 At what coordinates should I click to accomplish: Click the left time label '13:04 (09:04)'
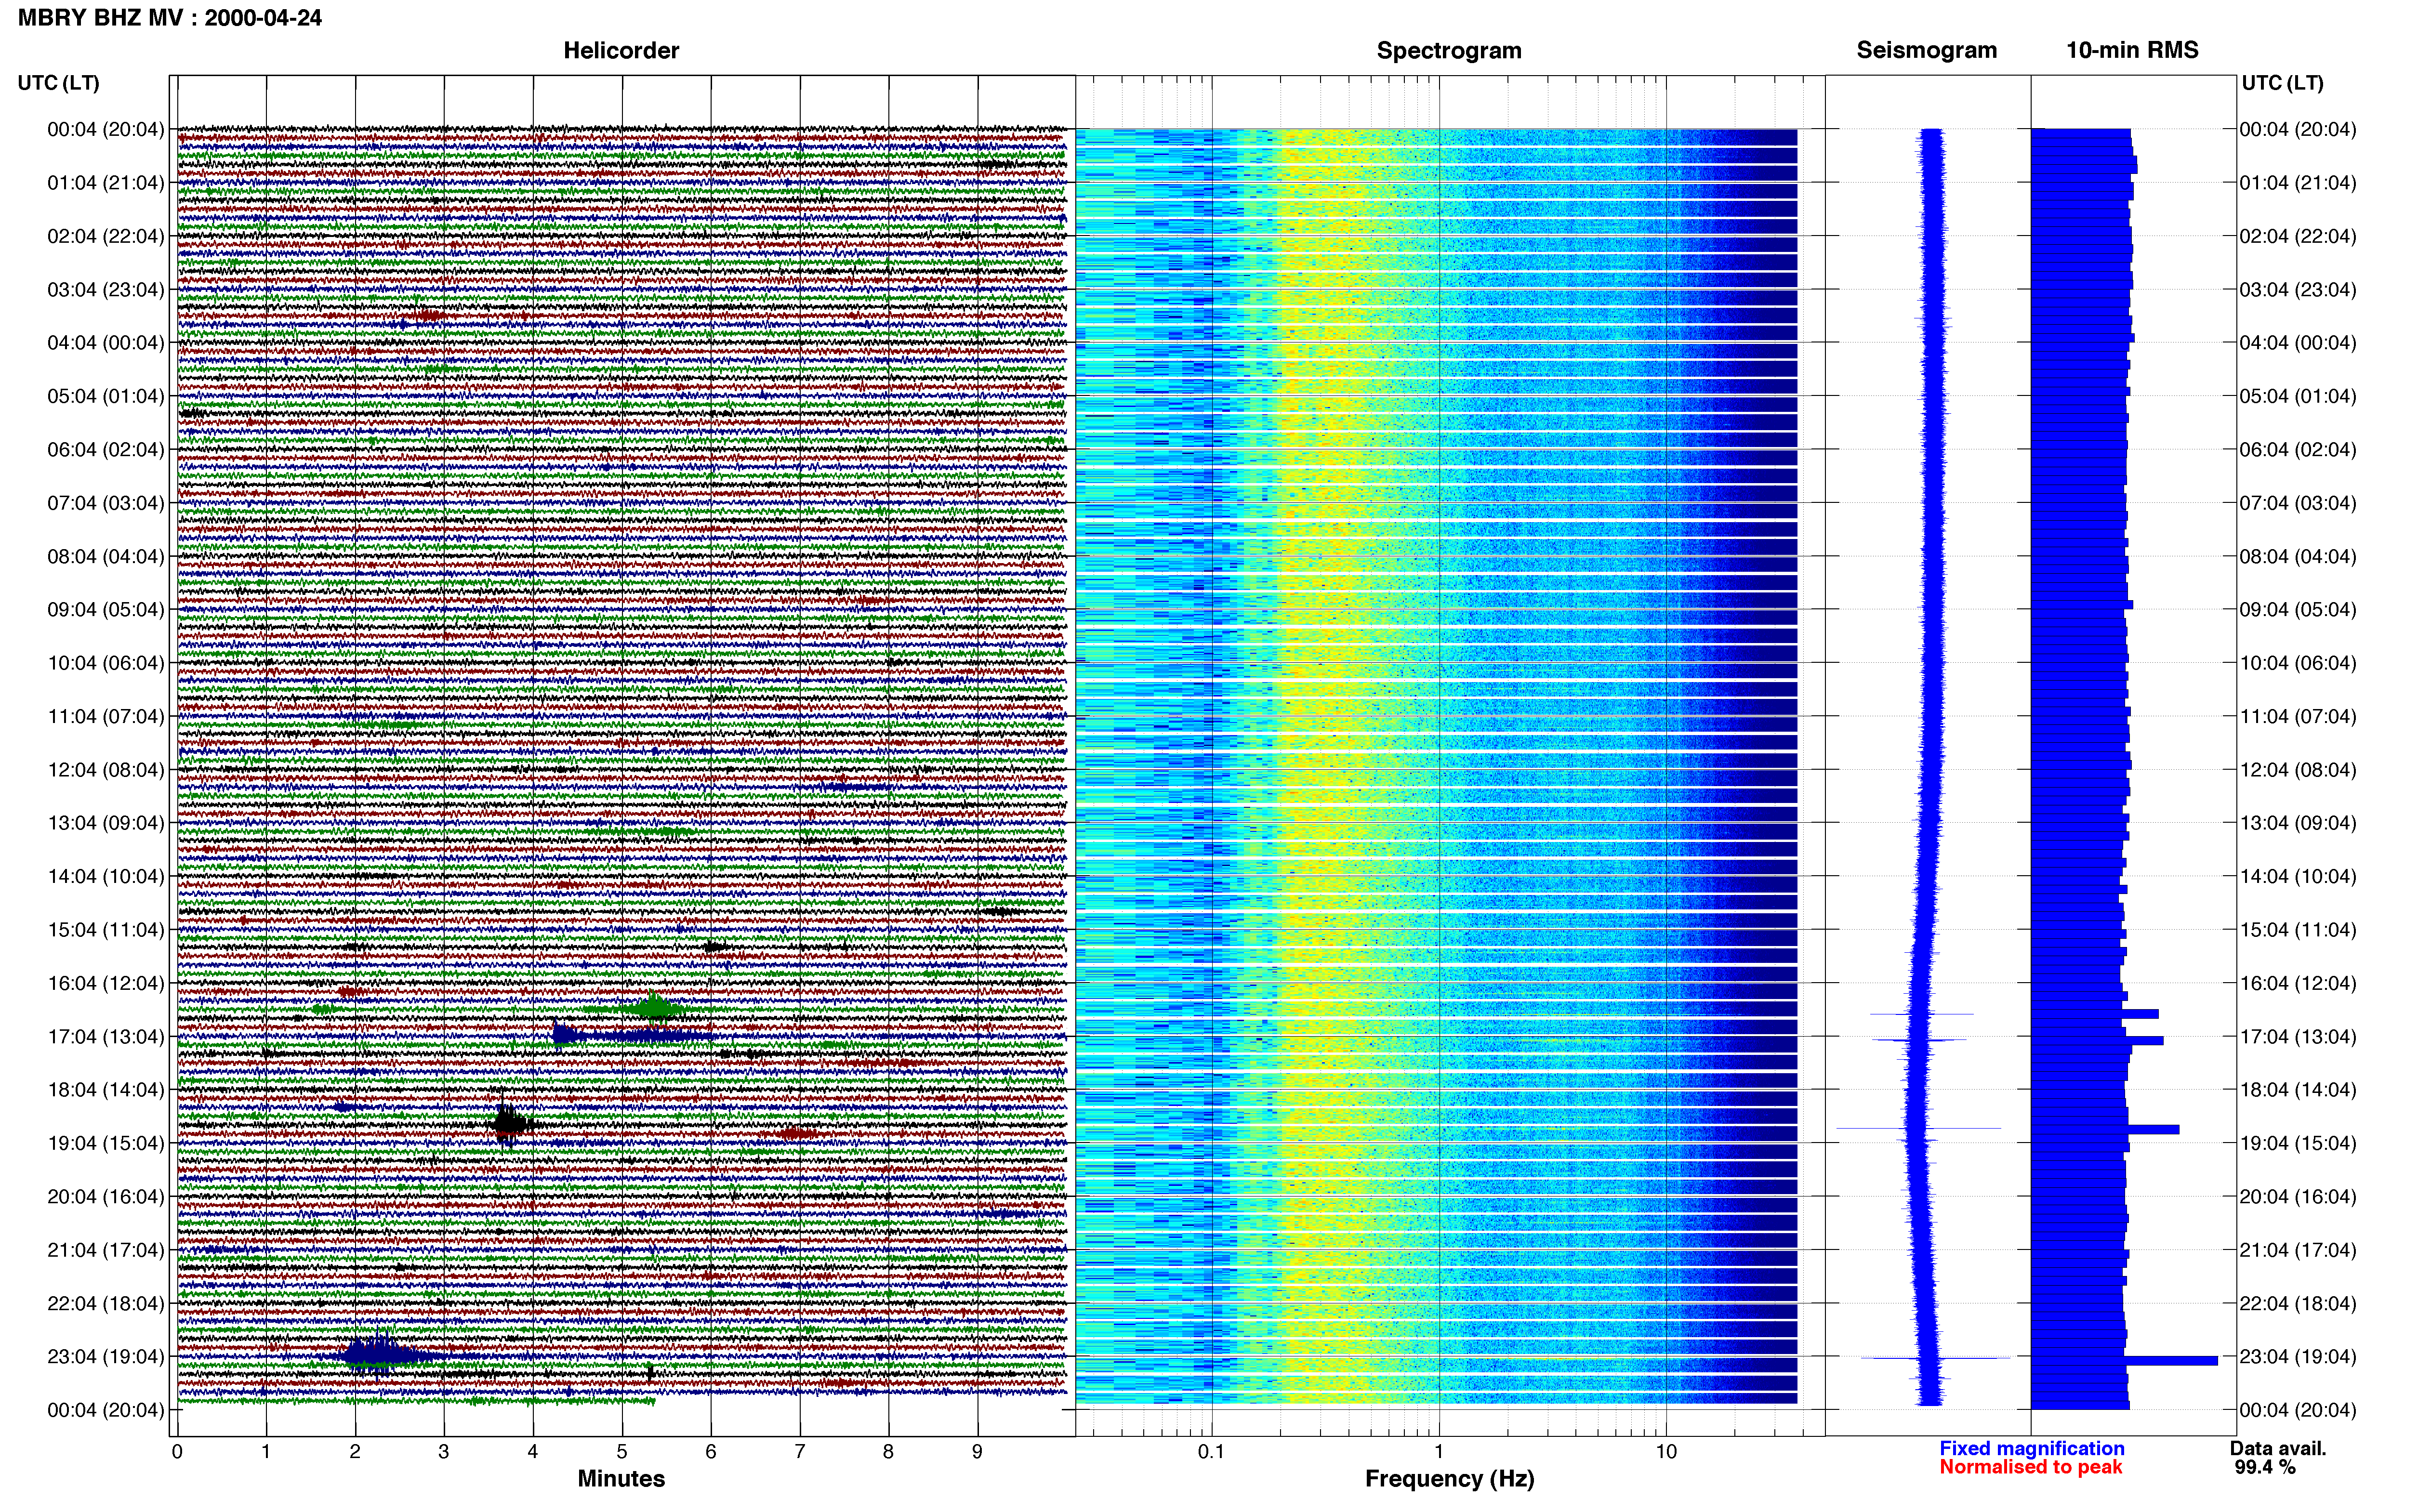click(105, 823)
